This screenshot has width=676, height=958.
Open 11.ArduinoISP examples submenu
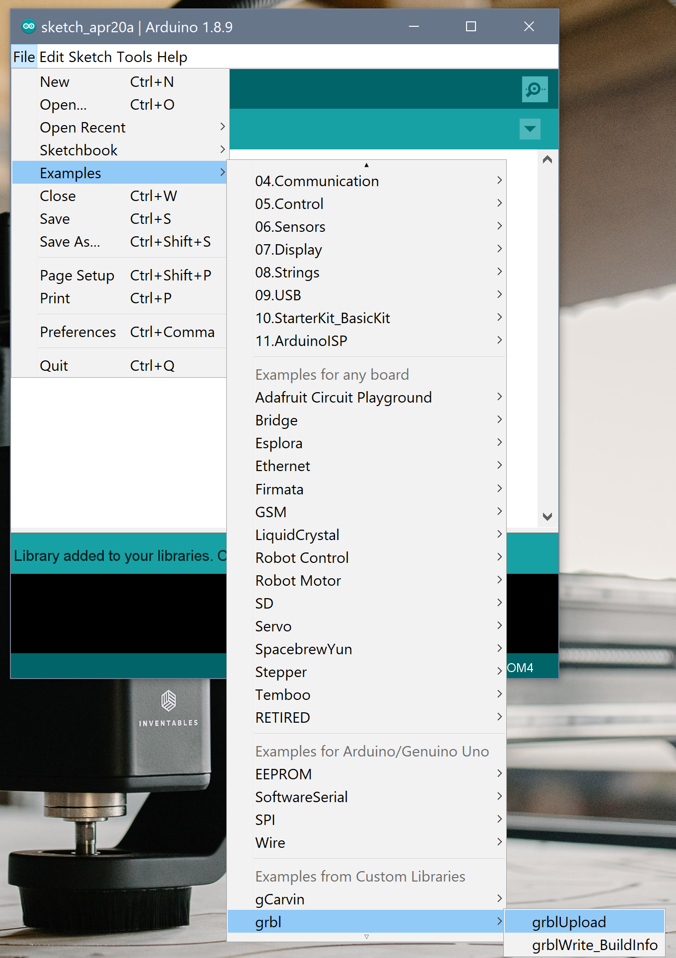pos(366,341)
